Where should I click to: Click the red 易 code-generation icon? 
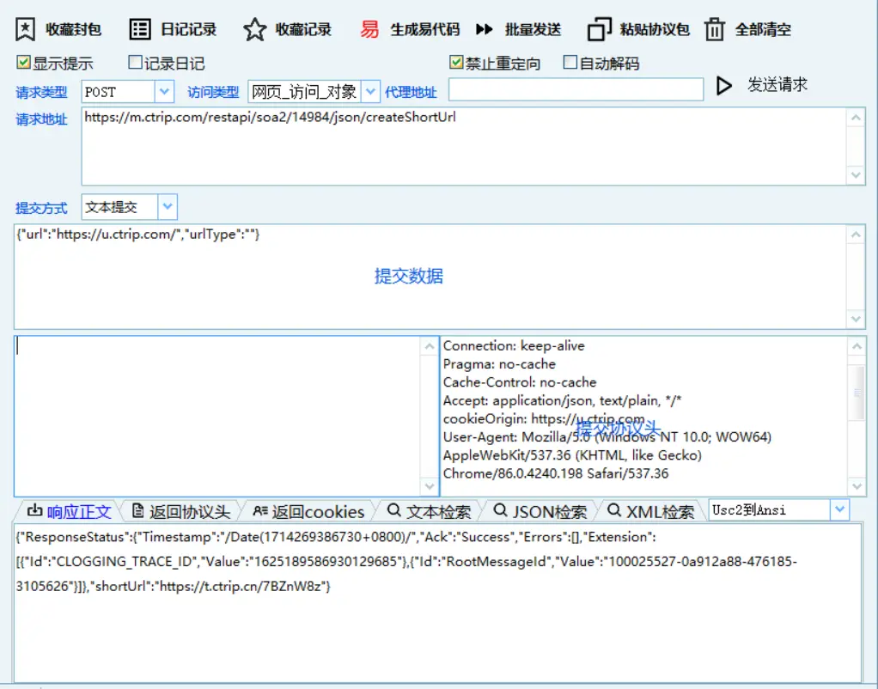369,29
